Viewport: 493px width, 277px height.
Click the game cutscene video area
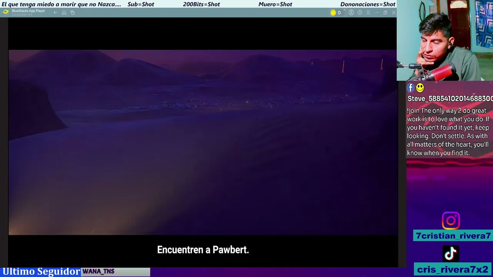click(203, 142)
